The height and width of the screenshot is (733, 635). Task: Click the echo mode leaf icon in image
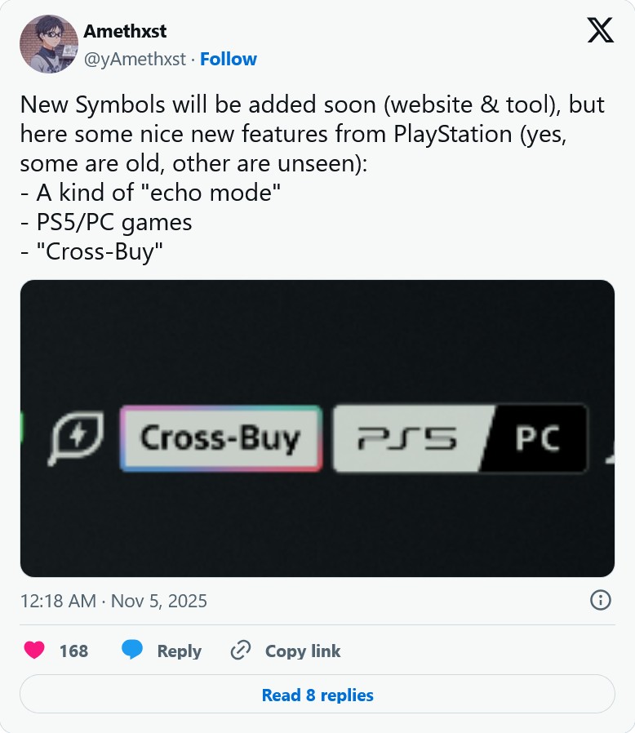[x=78, y=439]
